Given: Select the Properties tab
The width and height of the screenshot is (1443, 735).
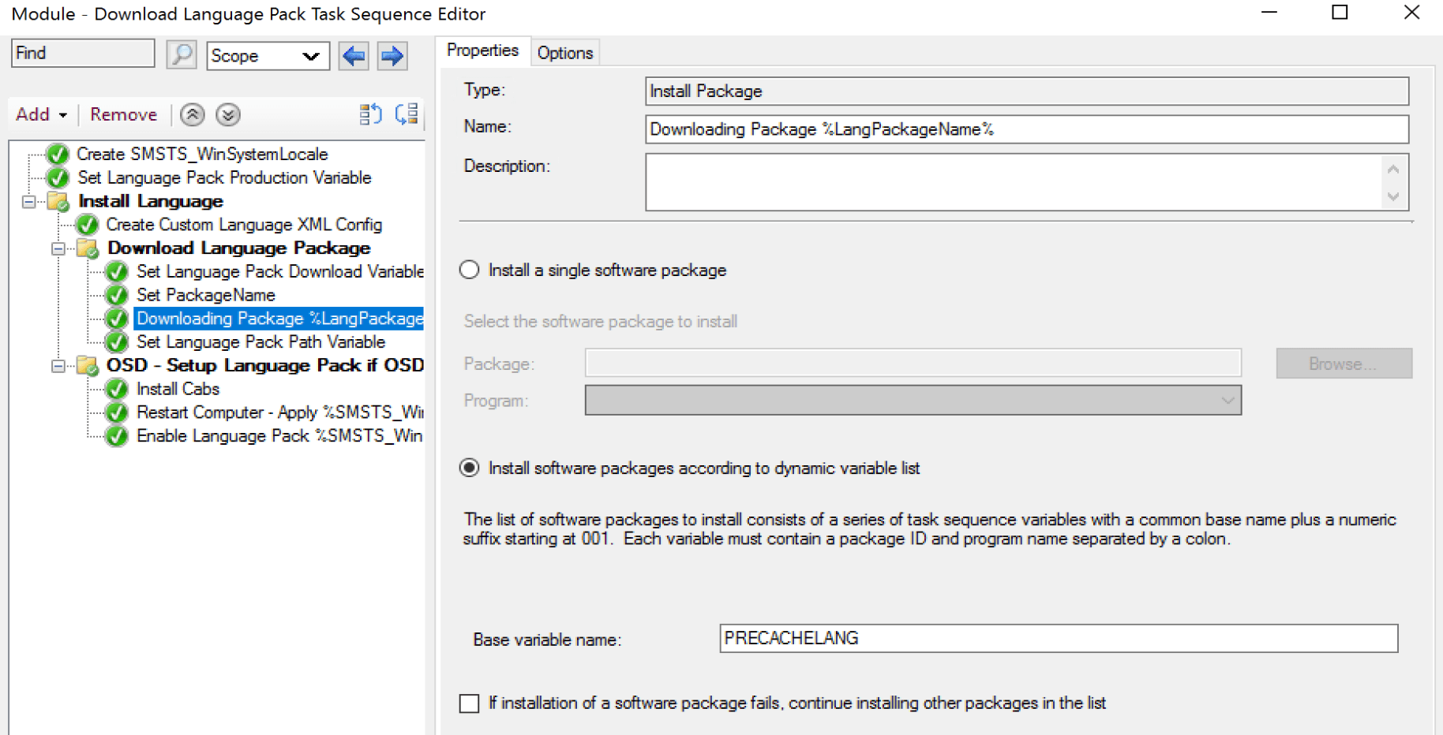Looking at the screenshot, I should pyautogui.click(x=482, y=50).
